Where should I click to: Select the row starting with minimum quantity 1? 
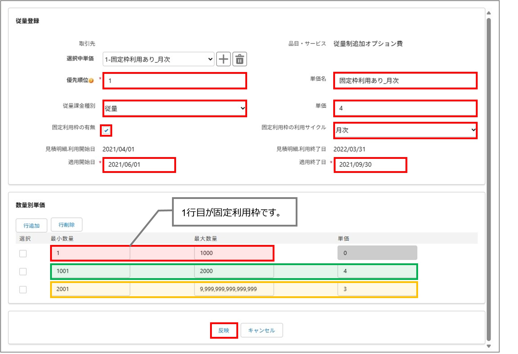(23, 253)
